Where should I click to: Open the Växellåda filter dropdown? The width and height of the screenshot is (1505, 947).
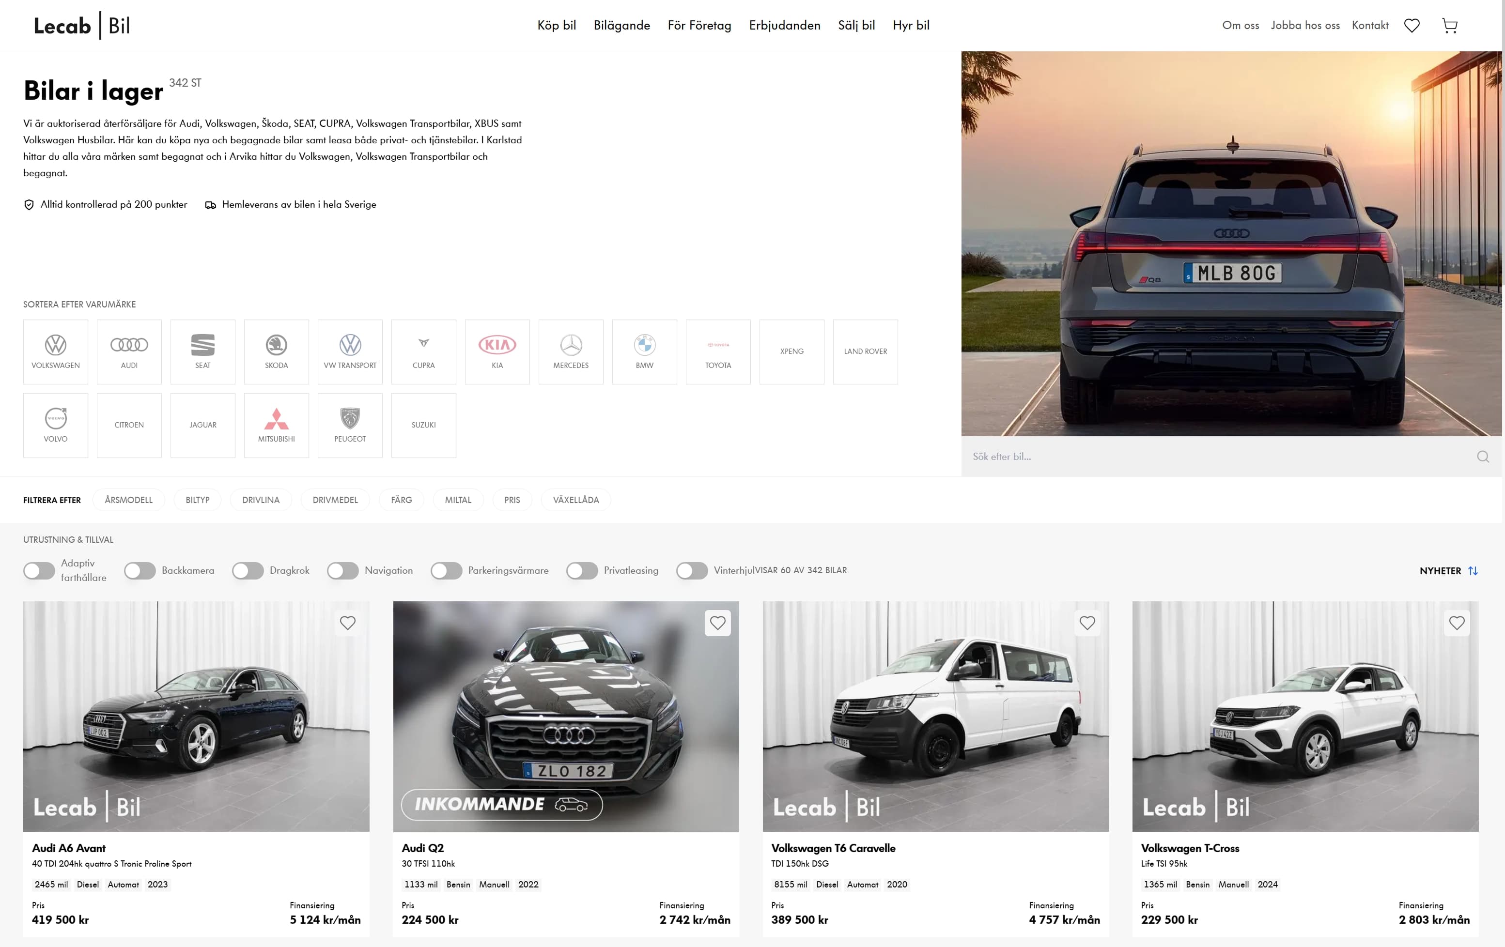point(576,500)
